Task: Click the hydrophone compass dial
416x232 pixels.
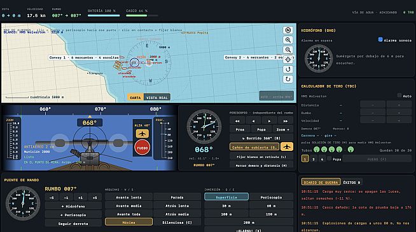Action: [319, 59]
